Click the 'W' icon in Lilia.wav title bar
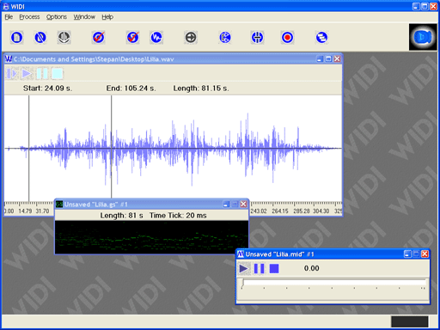The height and width of the screenshot is (330, 440). pyautogui.click(x=9, y=59)
